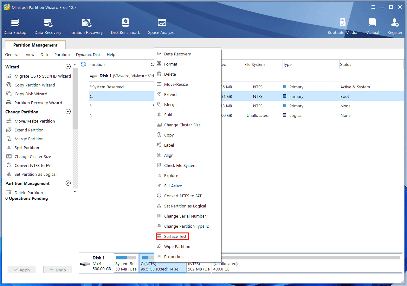
Task: Start Migrate OS to SSD/HD Wizard
Action: pyautogui.click(x=39, y=76)
